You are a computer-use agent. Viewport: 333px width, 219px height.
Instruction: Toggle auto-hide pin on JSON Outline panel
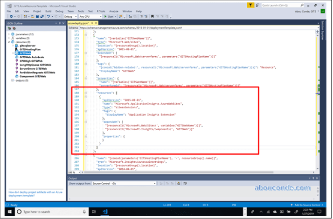point(59,22)
